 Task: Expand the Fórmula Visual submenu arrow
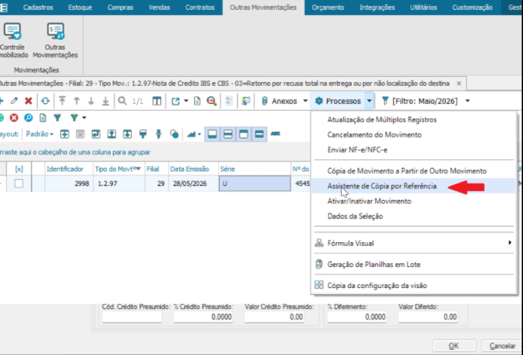(510, 243)
